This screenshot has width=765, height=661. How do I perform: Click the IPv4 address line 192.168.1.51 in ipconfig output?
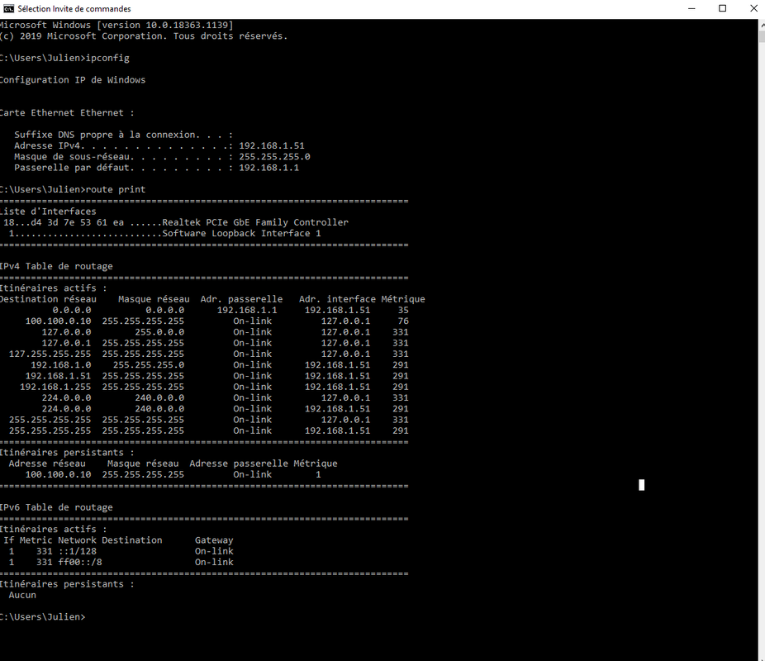click(159, 146)
